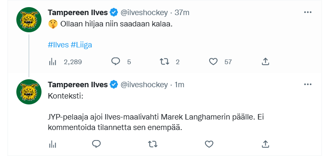Open more options for the first tweet
The image size is (329, 156).
pos(308,13)
